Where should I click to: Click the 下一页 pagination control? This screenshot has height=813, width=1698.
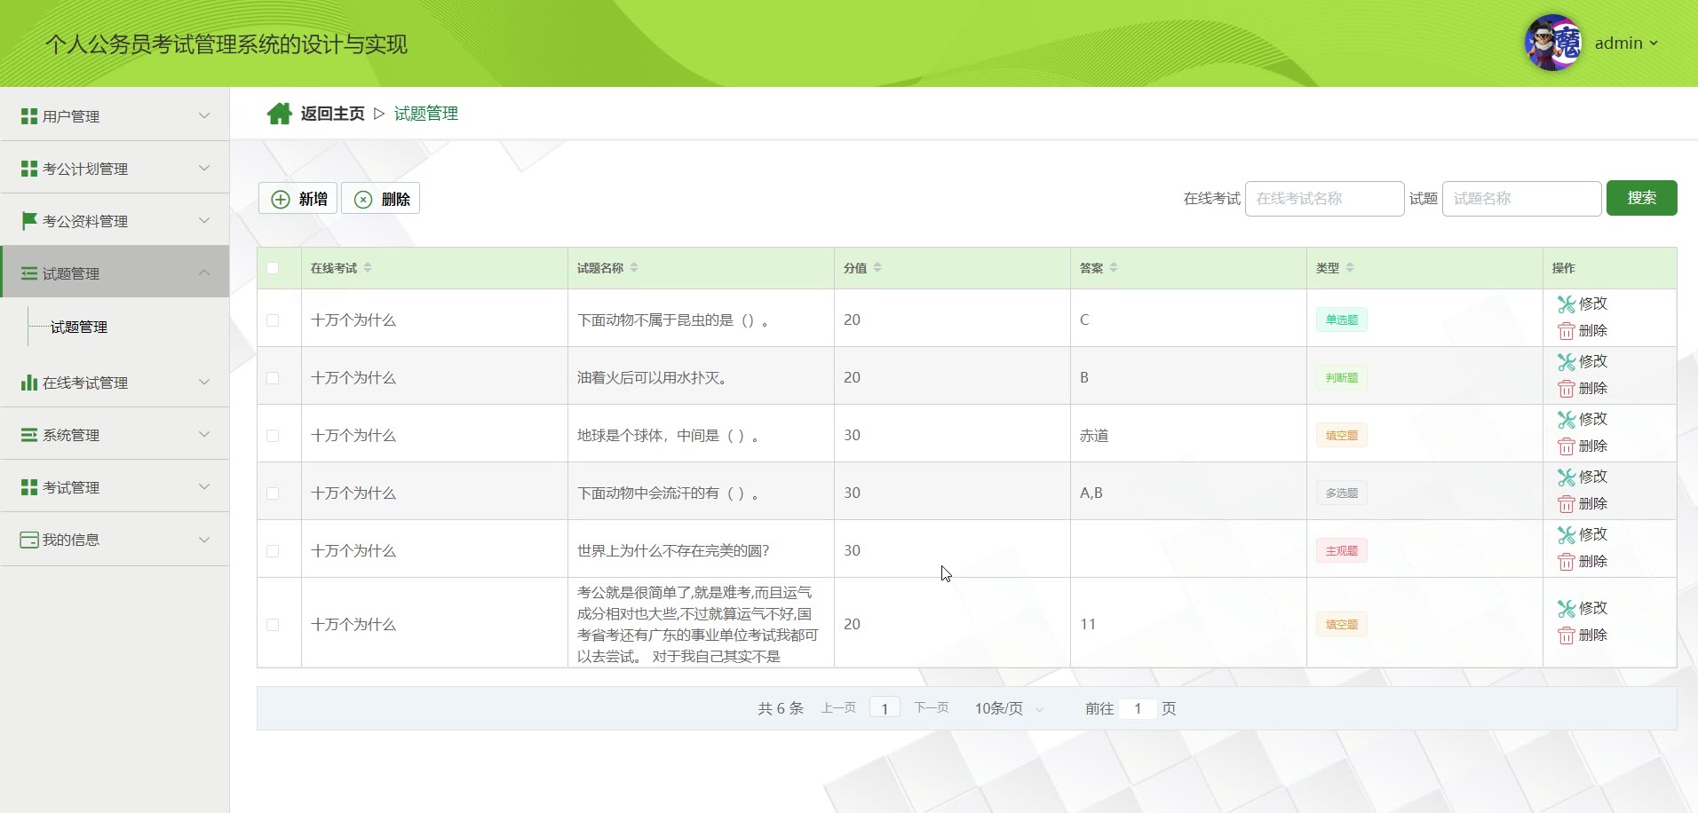pyautogui.click(x=931, y=707)
